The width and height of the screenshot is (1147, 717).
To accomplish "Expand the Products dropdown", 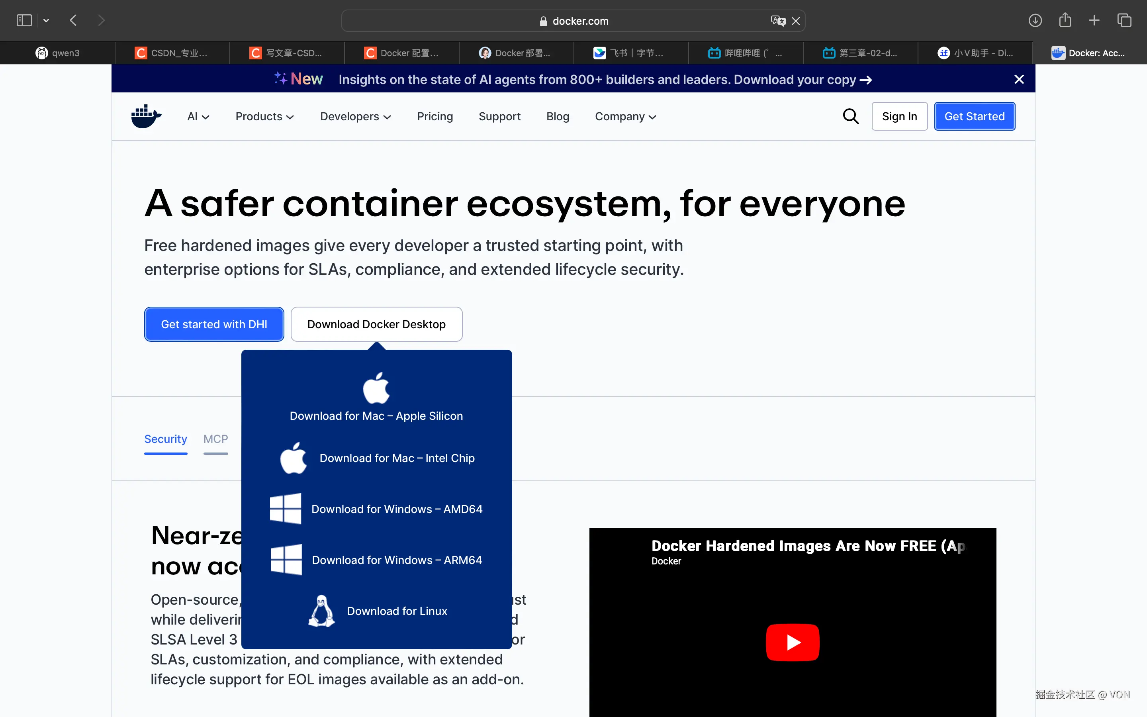I will click(x=264, y=116).
